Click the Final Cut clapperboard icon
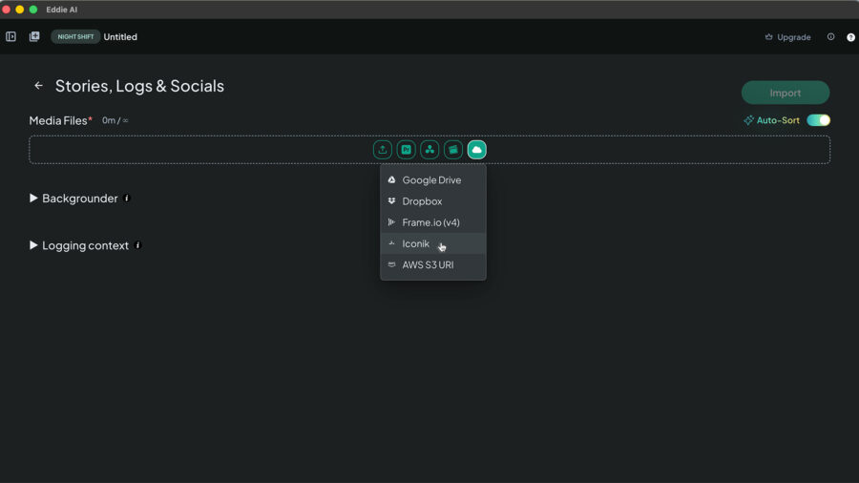The height and width of the screenshot is (483, 859). (x=453, y=150)
